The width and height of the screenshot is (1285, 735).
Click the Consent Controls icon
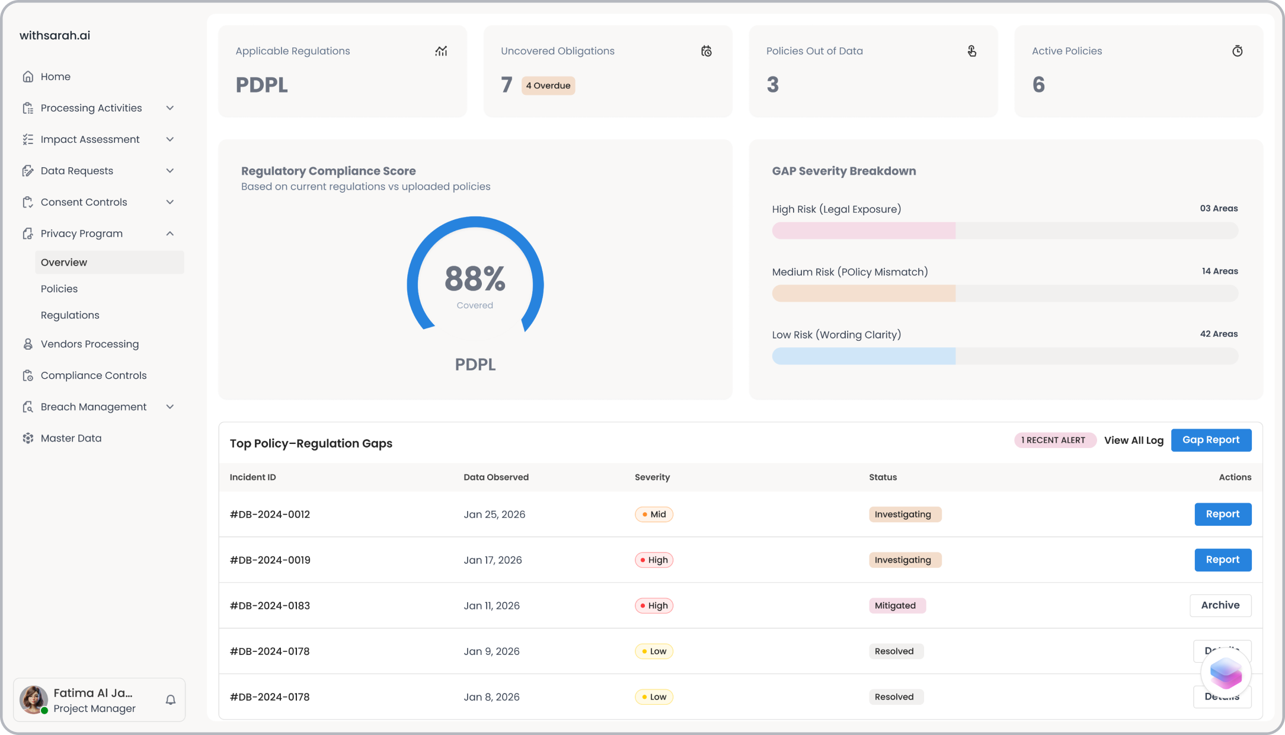point(28,202)
